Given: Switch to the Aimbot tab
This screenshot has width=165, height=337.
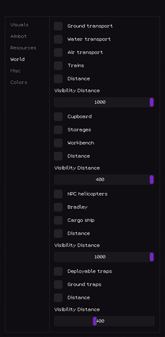Looking at the screenshot, I should click(19, 36).
